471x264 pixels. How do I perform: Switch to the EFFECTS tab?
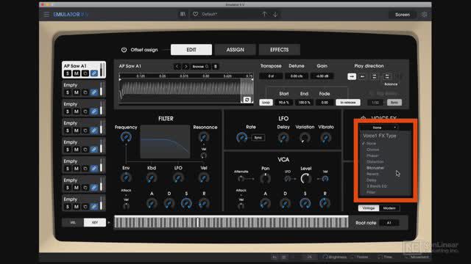280,50
